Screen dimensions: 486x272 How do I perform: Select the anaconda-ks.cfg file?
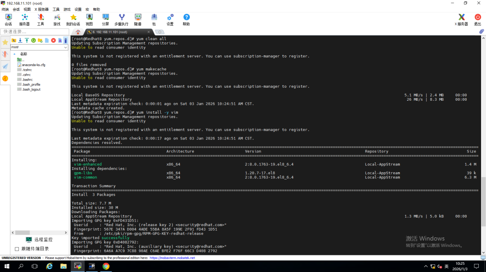(x=31, y=65)
